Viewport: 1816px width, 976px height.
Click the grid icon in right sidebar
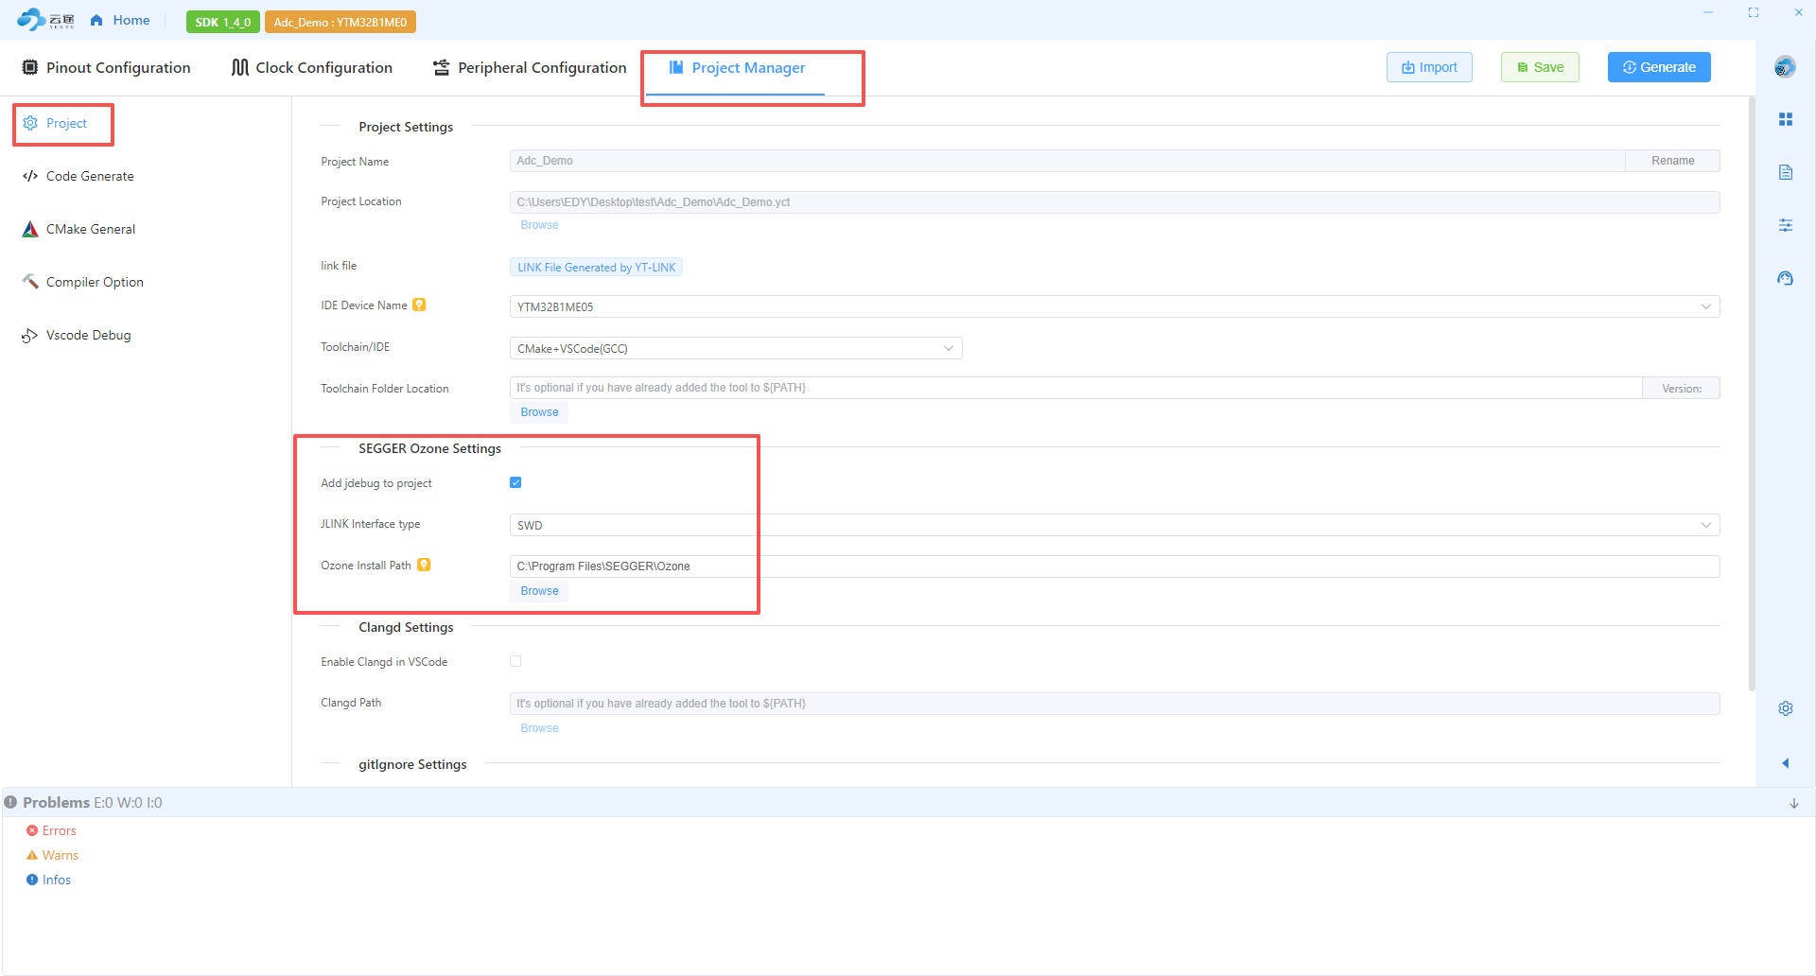point(1785,119)
